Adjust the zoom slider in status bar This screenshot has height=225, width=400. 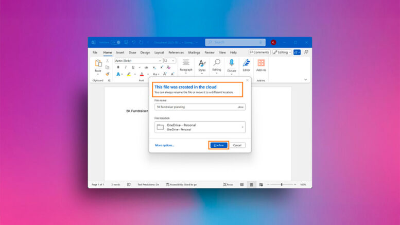[x=282, y=184]
